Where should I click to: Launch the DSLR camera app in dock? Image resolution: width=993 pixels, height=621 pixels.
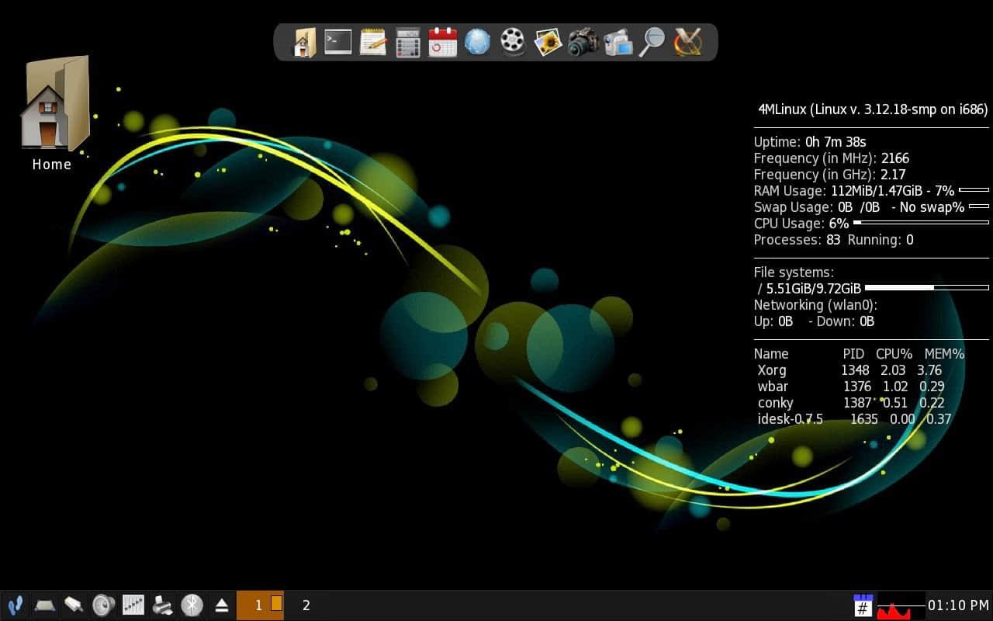coord(583,42)
